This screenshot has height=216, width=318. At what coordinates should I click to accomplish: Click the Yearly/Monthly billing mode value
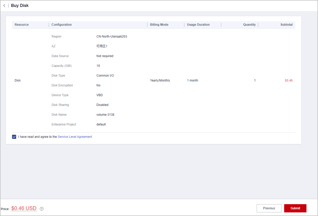(160, 80)
